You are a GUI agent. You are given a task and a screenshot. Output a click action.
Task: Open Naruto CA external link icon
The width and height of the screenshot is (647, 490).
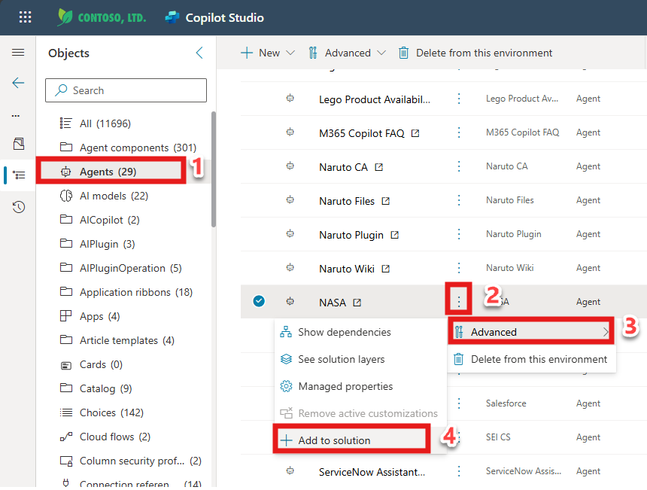[378, 167]
